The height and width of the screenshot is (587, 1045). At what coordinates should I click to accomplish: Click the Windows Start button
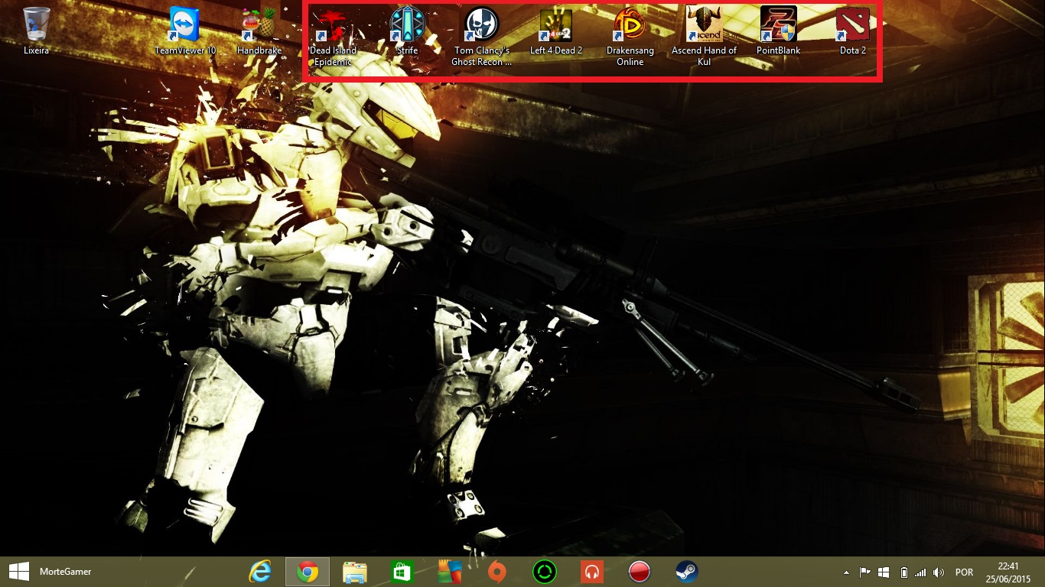(19, 572)
